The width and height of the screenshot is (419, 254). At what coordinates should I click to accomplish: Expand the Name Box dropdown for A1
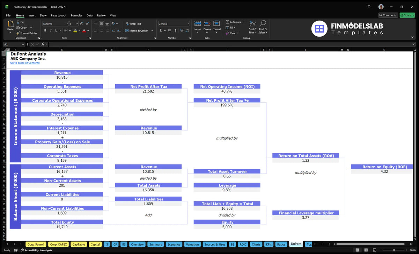(x=23, y=45)
